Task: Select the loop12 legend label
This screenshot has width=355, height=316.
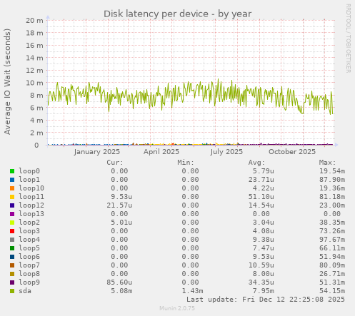Action: click(x=31, y=205)
